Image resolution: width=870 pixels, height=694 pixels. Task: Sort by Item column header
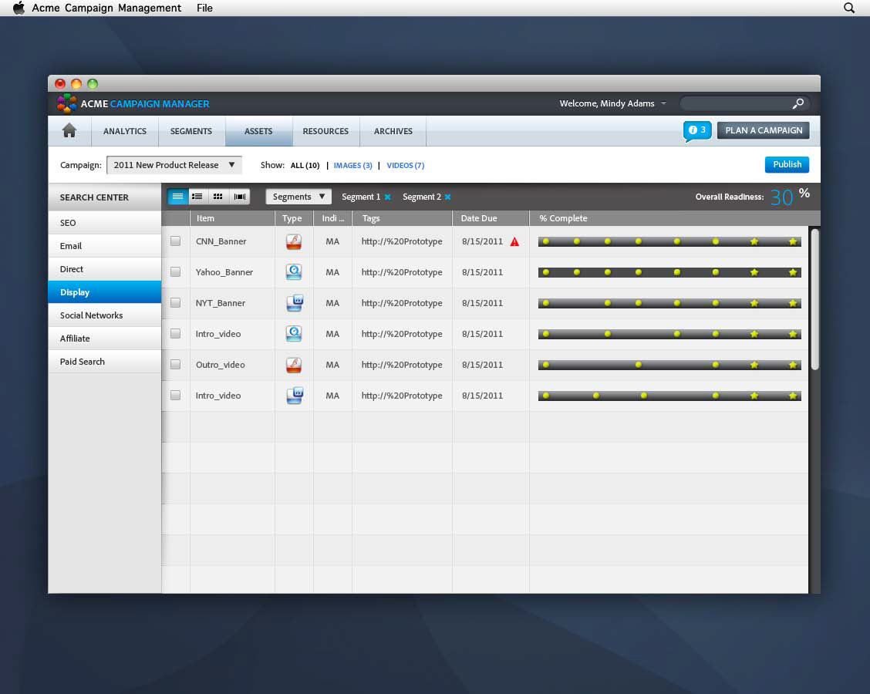point(232,218)
